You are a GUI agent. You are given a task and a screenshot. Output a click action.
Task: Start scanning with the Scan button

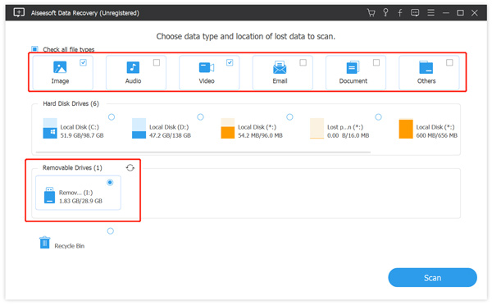click(432, 278)
